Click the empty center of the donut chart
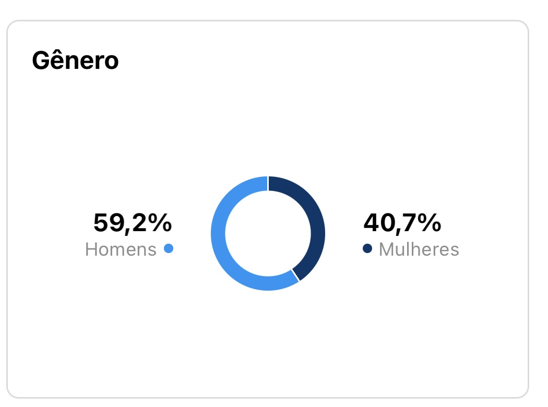The height and width of the screenshot is (407, 548). [268, 233]
